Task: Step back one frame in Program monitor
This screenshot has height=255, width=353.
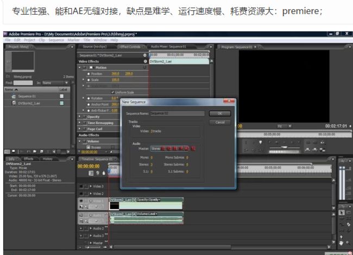Action: click(276, 142)
